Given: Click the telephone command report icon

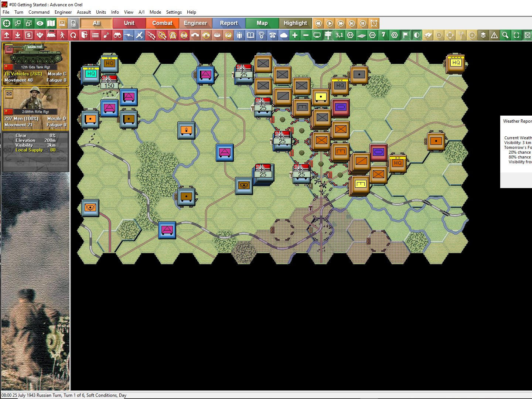Looking at the screenshot, I should [273, 35].
